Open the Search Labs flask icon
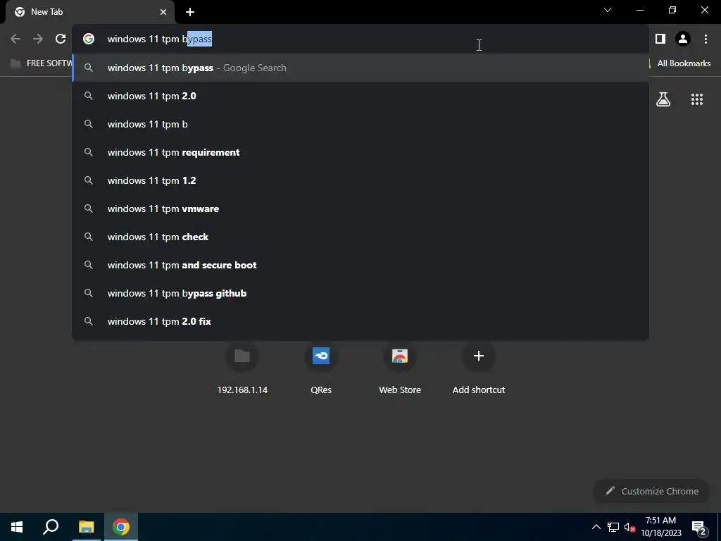Viewport: 721px width, 541px height. (x=663, y=99)
